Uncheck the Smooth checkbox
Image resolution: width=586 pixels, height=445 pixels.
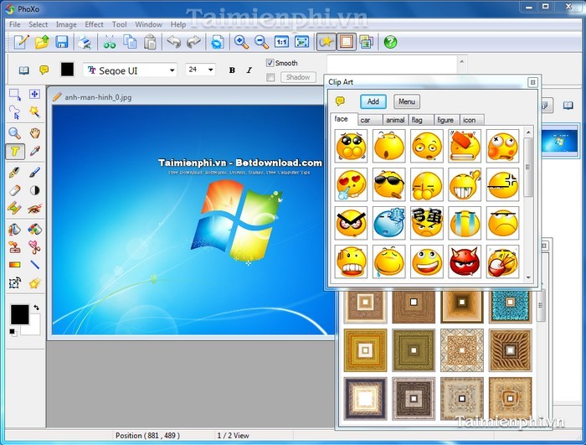270,63
